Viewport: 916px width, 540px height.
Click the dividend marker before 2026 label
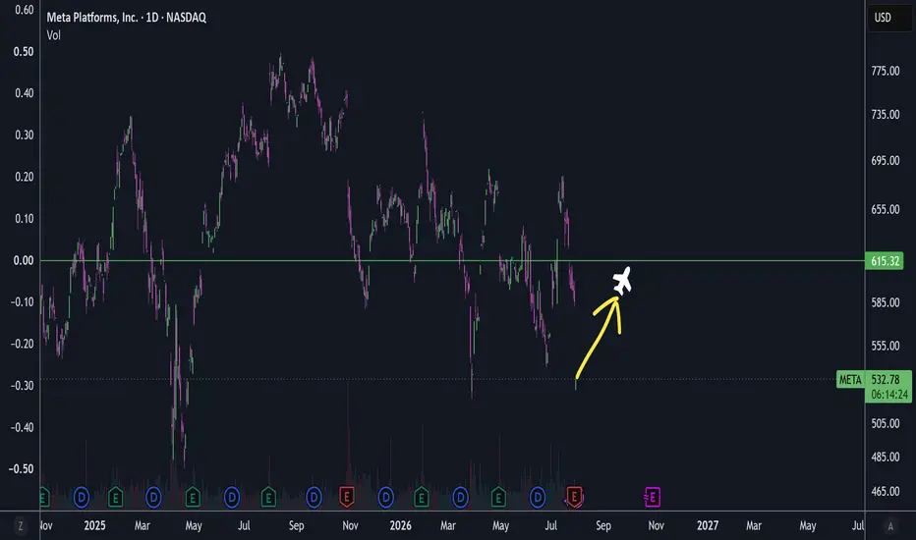pos(385,498)
